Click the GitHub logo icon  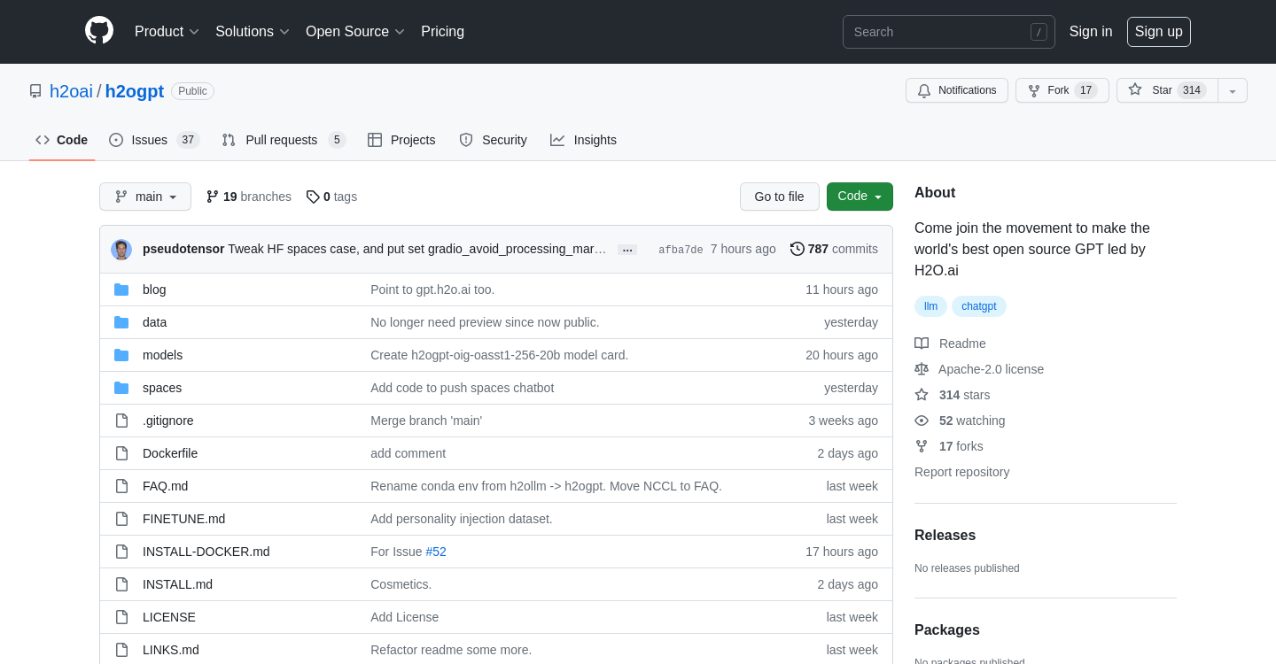tap(99, 31)
